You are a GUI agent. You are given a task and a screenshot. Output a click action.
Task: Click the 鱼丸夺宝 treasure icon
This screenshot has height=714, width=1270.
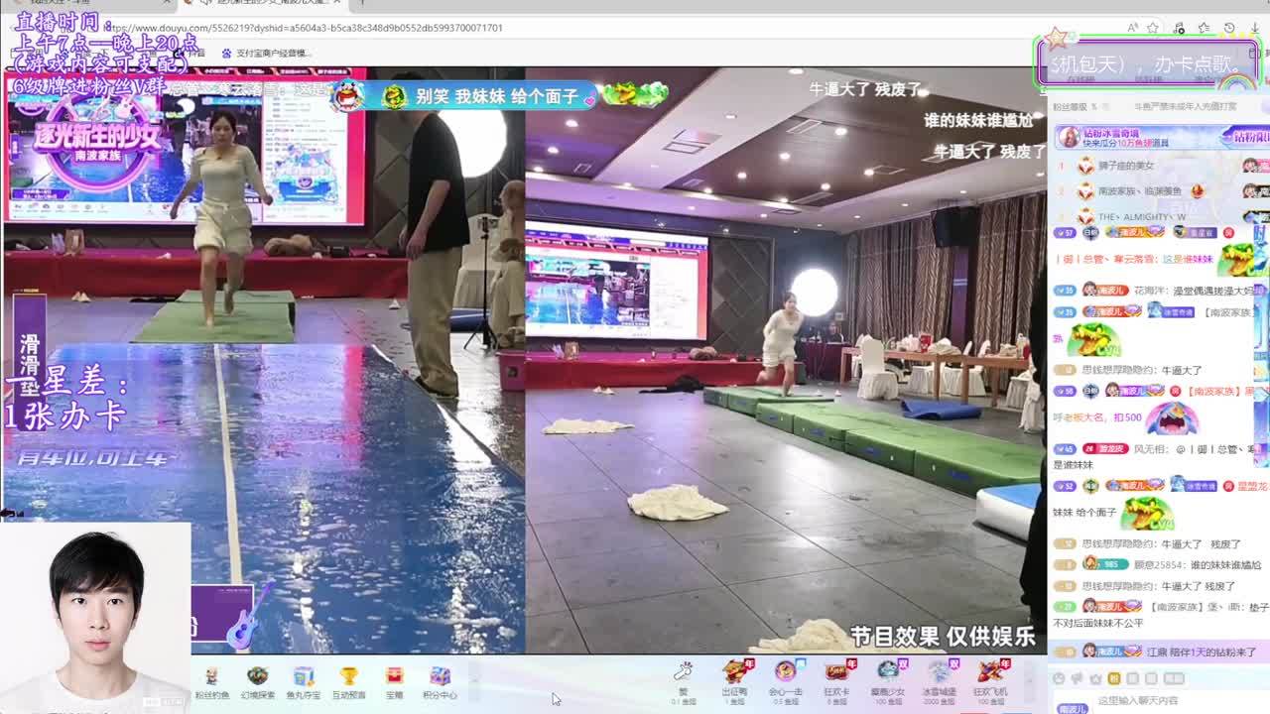304,680
